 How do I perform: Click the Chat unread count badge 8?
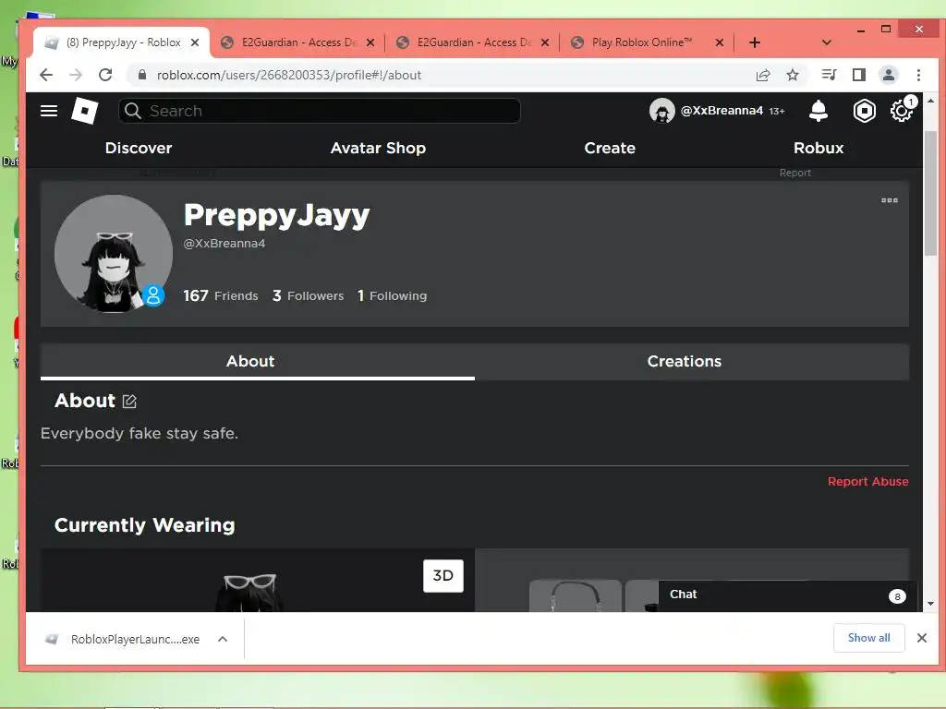(x=897, y=596)
